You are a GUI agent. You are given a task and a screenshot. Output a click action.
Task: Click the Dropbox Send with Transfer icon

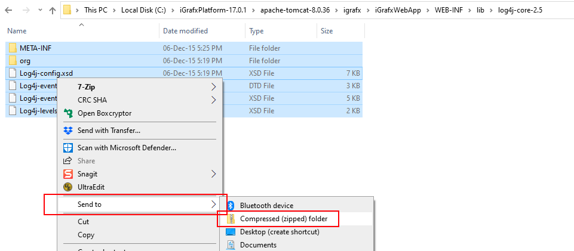pos(67,131)
